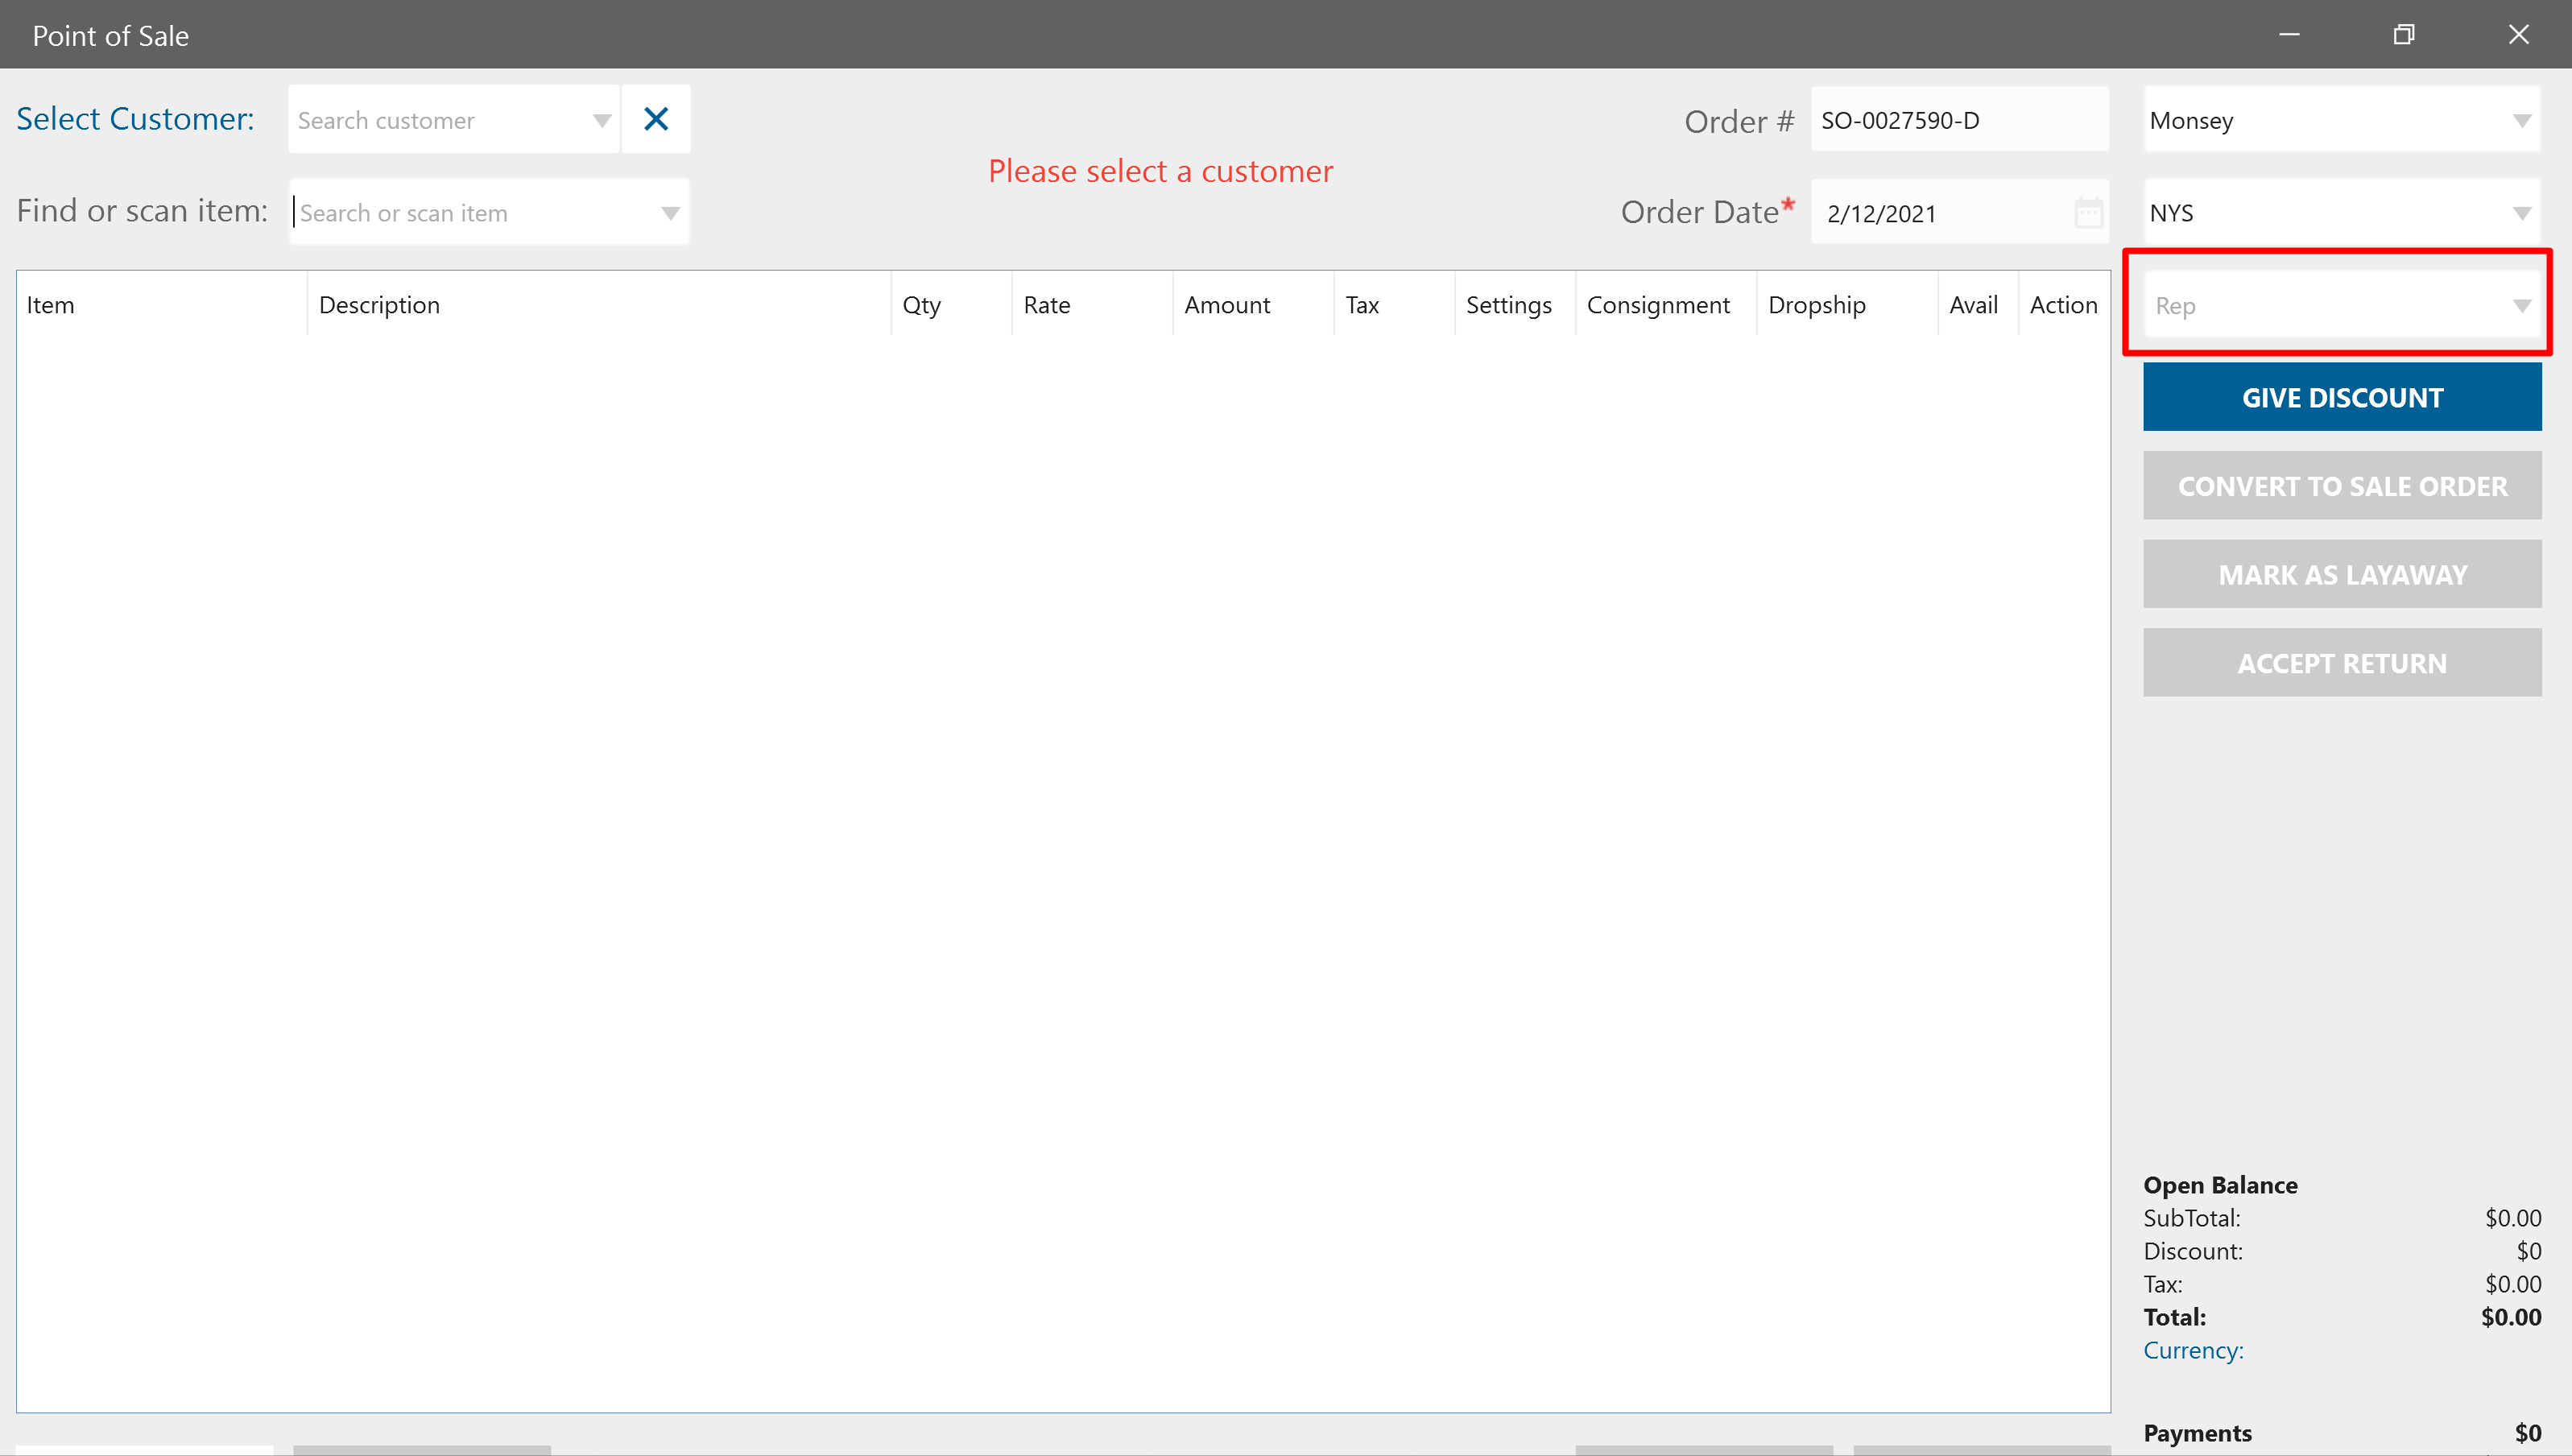Click MARK AS LAYAWAY button
This screenshot has width=2572, height=1456.
pyautogui.click(x=2341, y=574)
